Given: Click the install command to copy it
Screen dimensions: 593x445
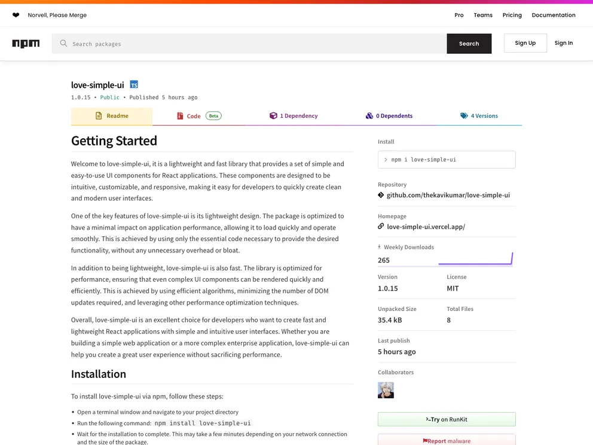Looking at the screenshot, I should coord(446,159).
